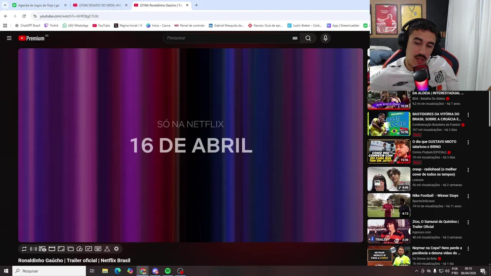Image resolution: width=491 pixels, height=276 pixels.
Task: Click the Cortes Podpah [OFICIAL] channel name
Action: click(x=429, y=152)
